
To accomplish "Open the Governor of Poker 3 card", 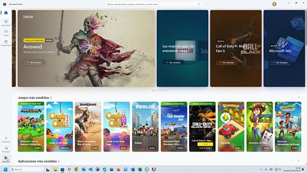I will tap(260, 126).
